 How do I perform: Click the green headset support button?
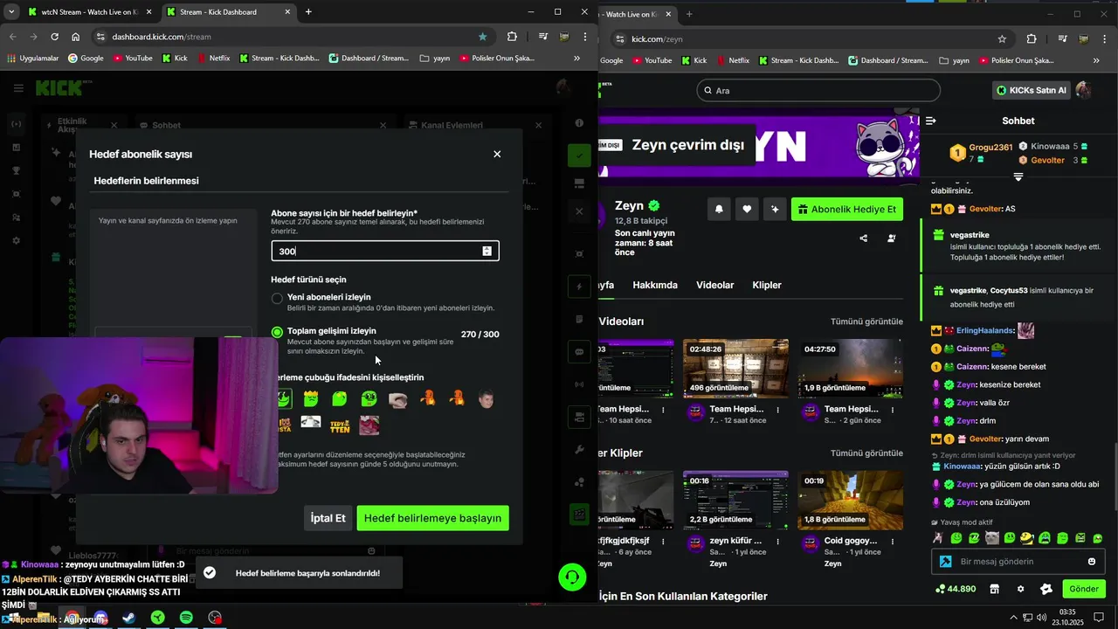click(x=572, y=577)
